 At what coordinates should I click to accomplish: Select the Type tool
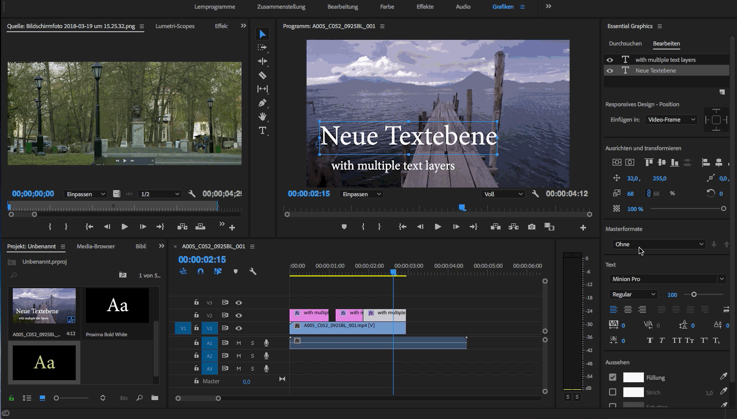[x=263, y=130]
